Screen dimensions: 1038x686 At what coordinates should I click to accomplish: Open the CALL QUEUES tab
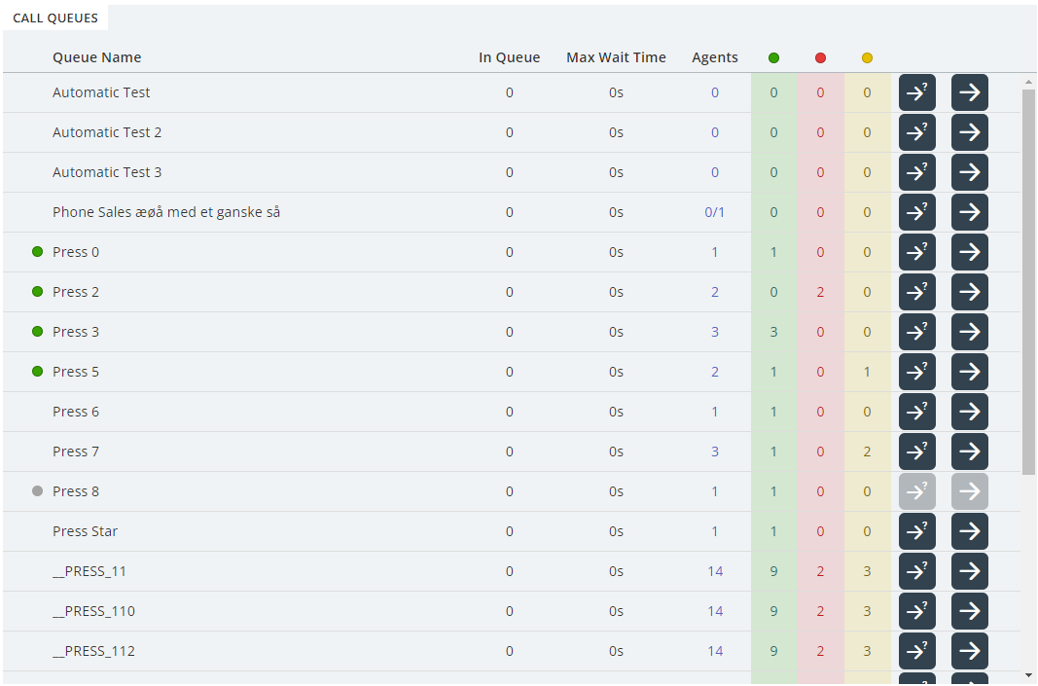click(55, 18)
